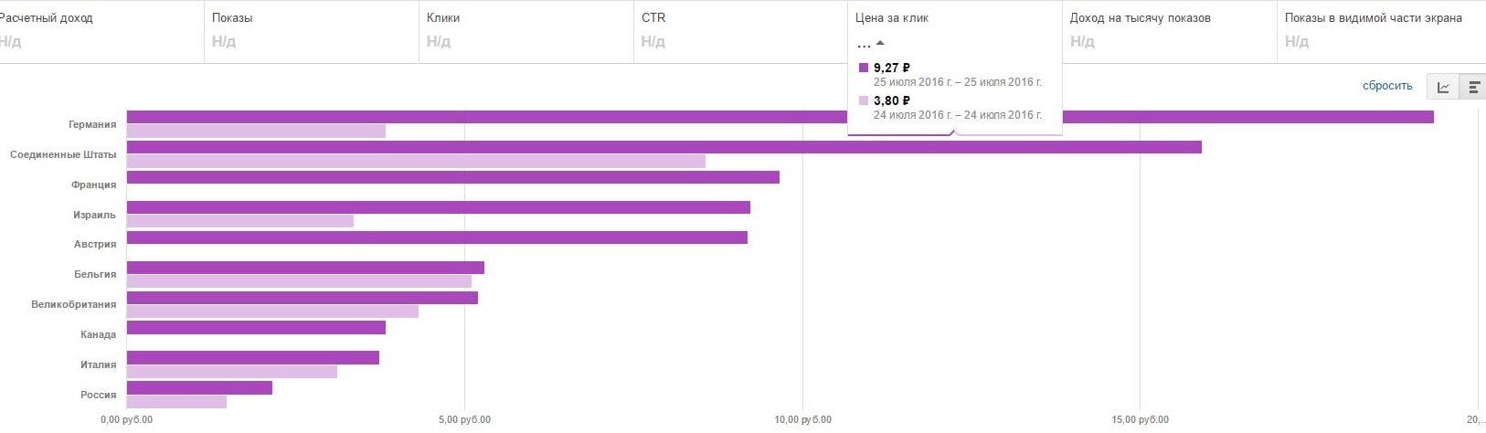
Task: Select the Показы metric tab
Action: pos(311,31)
